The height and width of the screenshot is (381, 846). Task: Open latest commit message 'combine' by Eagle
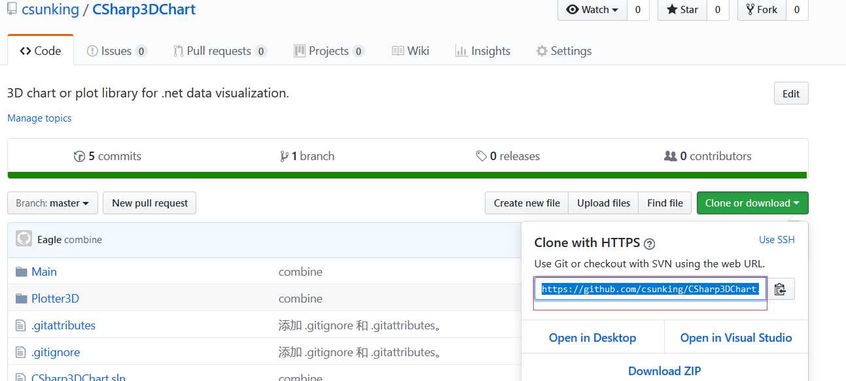click(x=83, y=240)
